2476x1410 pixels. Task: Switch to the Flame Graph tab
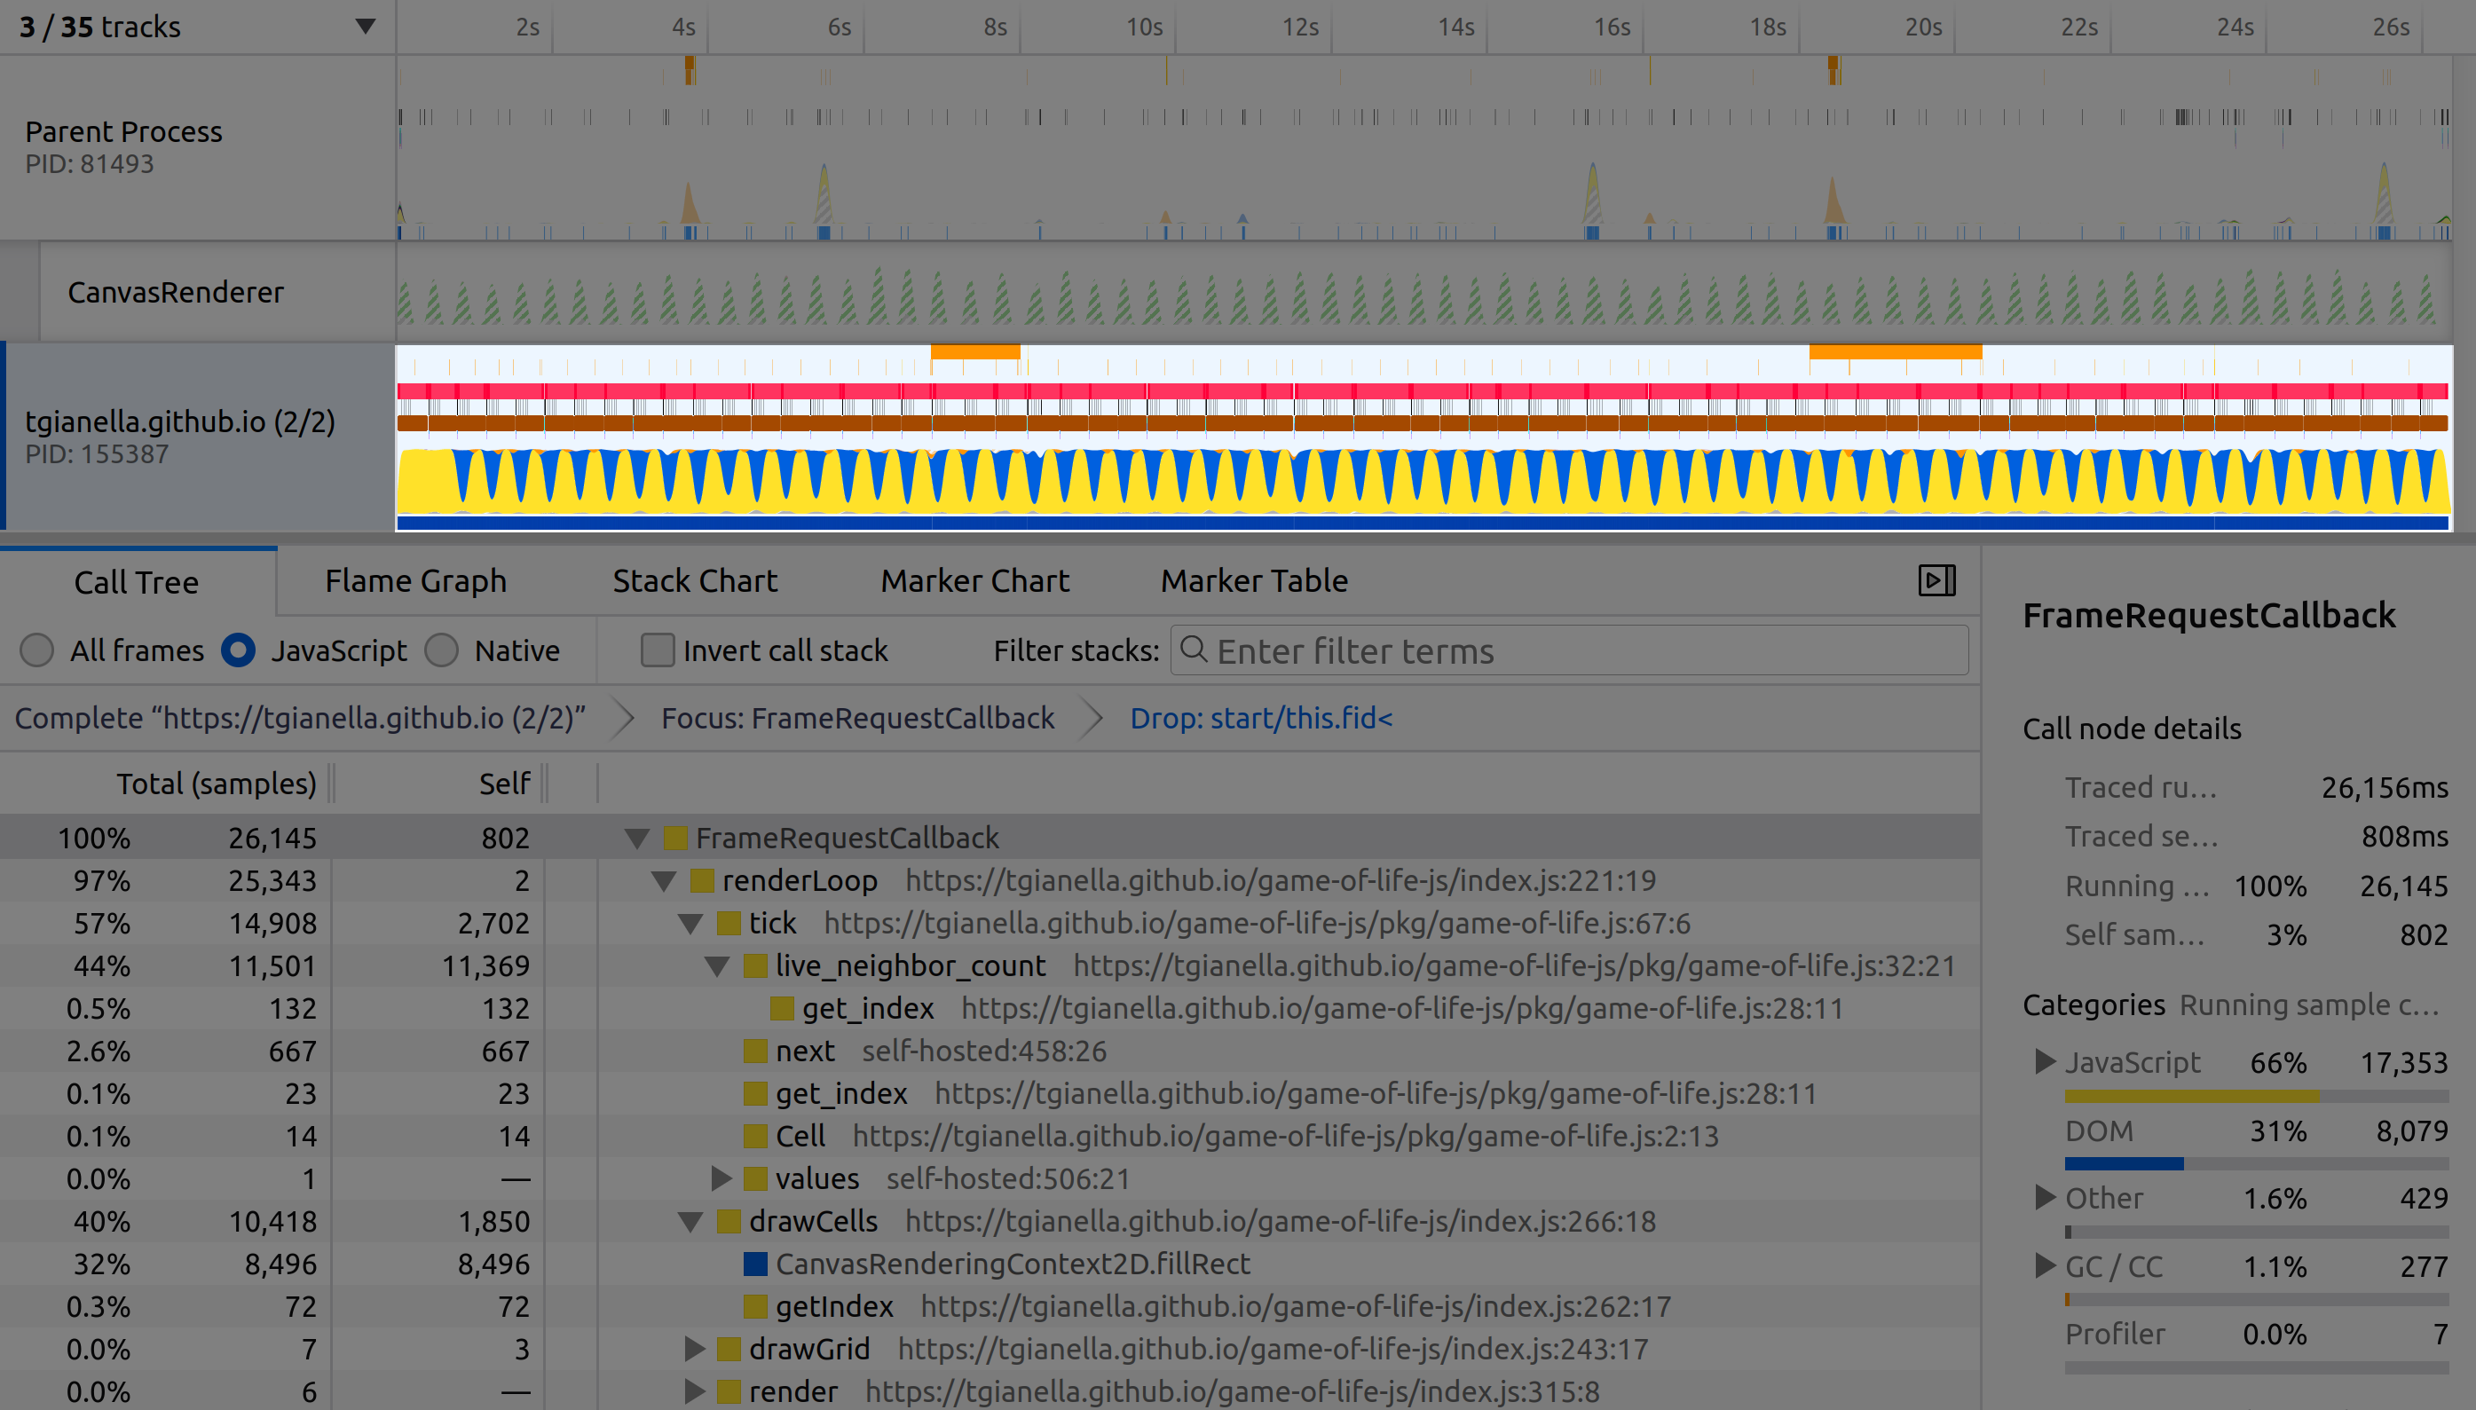pyautogui.click(x=415, y=580)
